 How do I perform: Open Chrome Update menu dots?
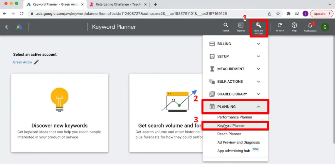330,14
